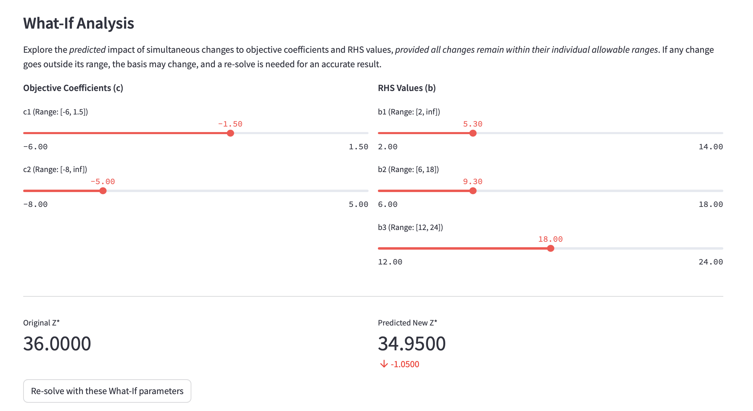Image resolution: width=753 pixels, height=411 pixels.
Task: Click the c1 current value label -1.50
Action: pyautogui.click(x=230, y=124)
